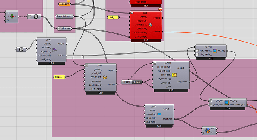Click the purple shade icon on HB Shade component
This screenshot has width=257, height=140.
pos(54,50)
